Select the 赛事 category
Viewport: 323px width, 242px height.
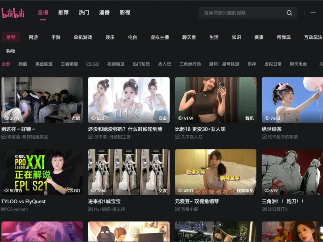259,37
